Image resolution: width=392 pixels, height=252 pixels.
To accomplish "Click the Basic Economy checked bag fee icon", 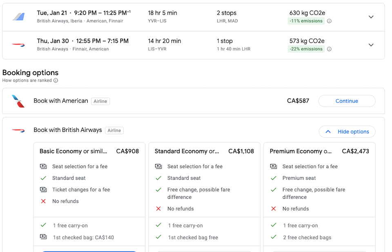I will pos(43,236).
